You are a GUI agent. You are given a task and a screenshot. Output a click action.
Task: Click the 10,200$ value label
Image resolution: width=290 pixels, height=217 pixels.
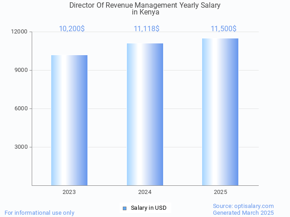(72, 29)
